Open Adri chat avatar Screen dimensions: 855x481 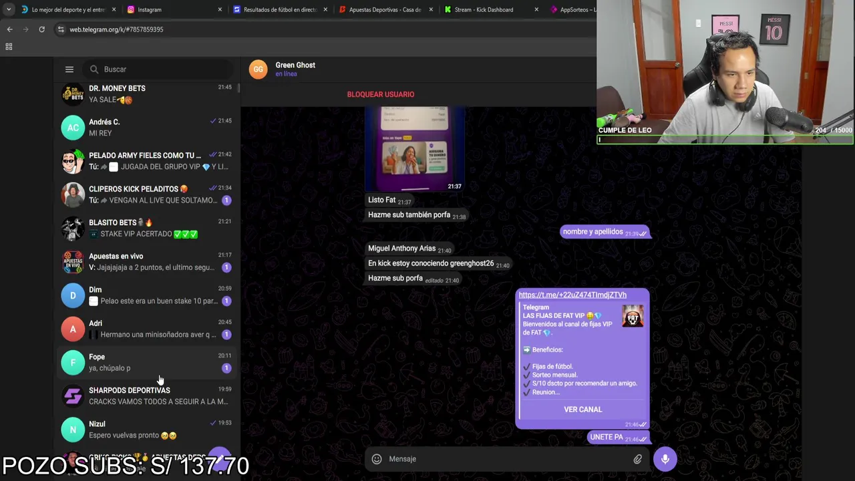click(73, 329)
